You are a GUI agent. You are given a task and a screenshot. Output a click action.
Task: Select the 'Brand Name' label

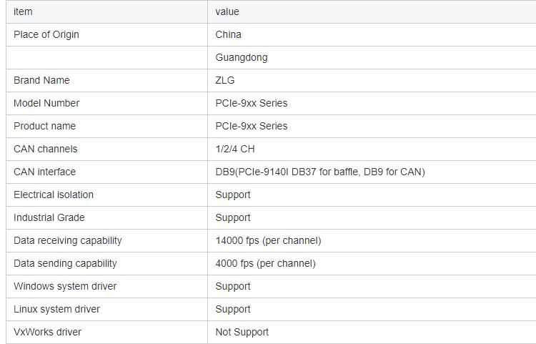point(41,80)
